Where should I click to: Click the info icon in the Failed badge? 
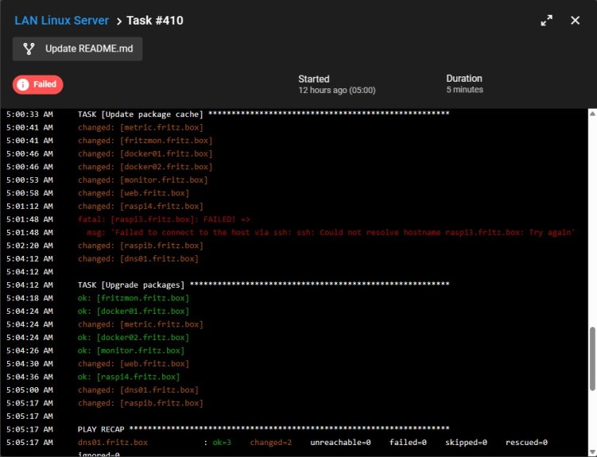coord(23,84)
